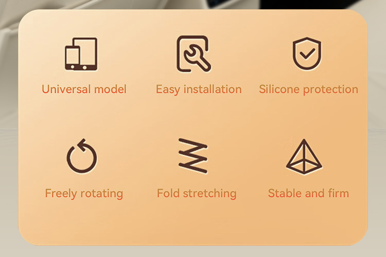Click the word 'stretching' under spring icon
The image size is (386, 257).
click(x=210, y=194)
